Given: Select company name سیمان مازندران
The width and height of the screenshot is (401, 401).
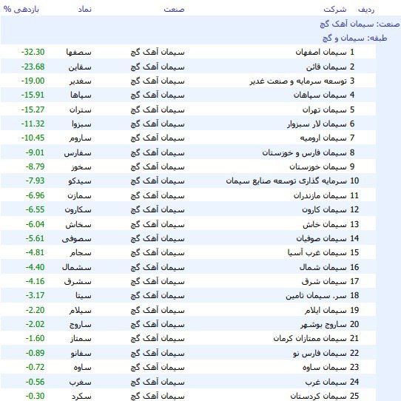Looking at the screenshot, I should (320, 196).
